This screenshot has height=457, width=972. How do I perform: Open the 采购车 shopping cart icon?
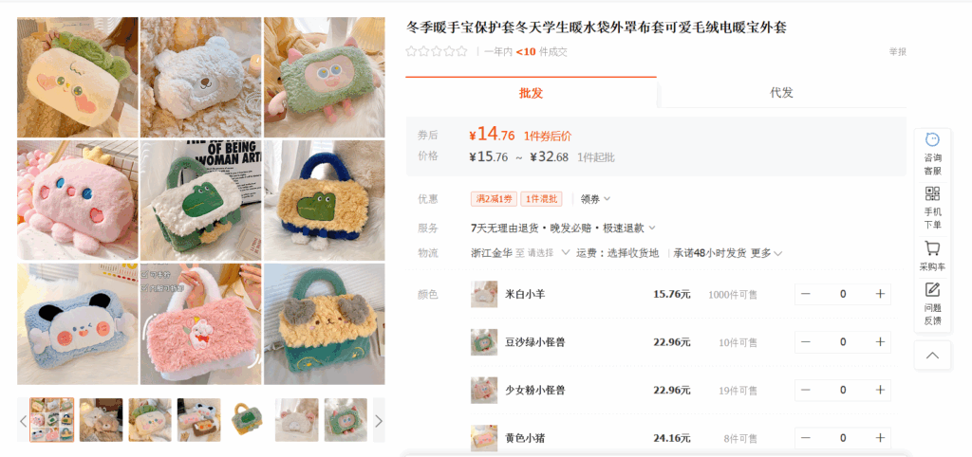932,256
